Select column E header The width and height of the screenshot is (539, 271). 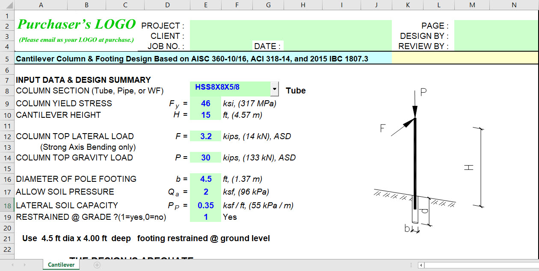pyautogui.click(x=205, y=5)
